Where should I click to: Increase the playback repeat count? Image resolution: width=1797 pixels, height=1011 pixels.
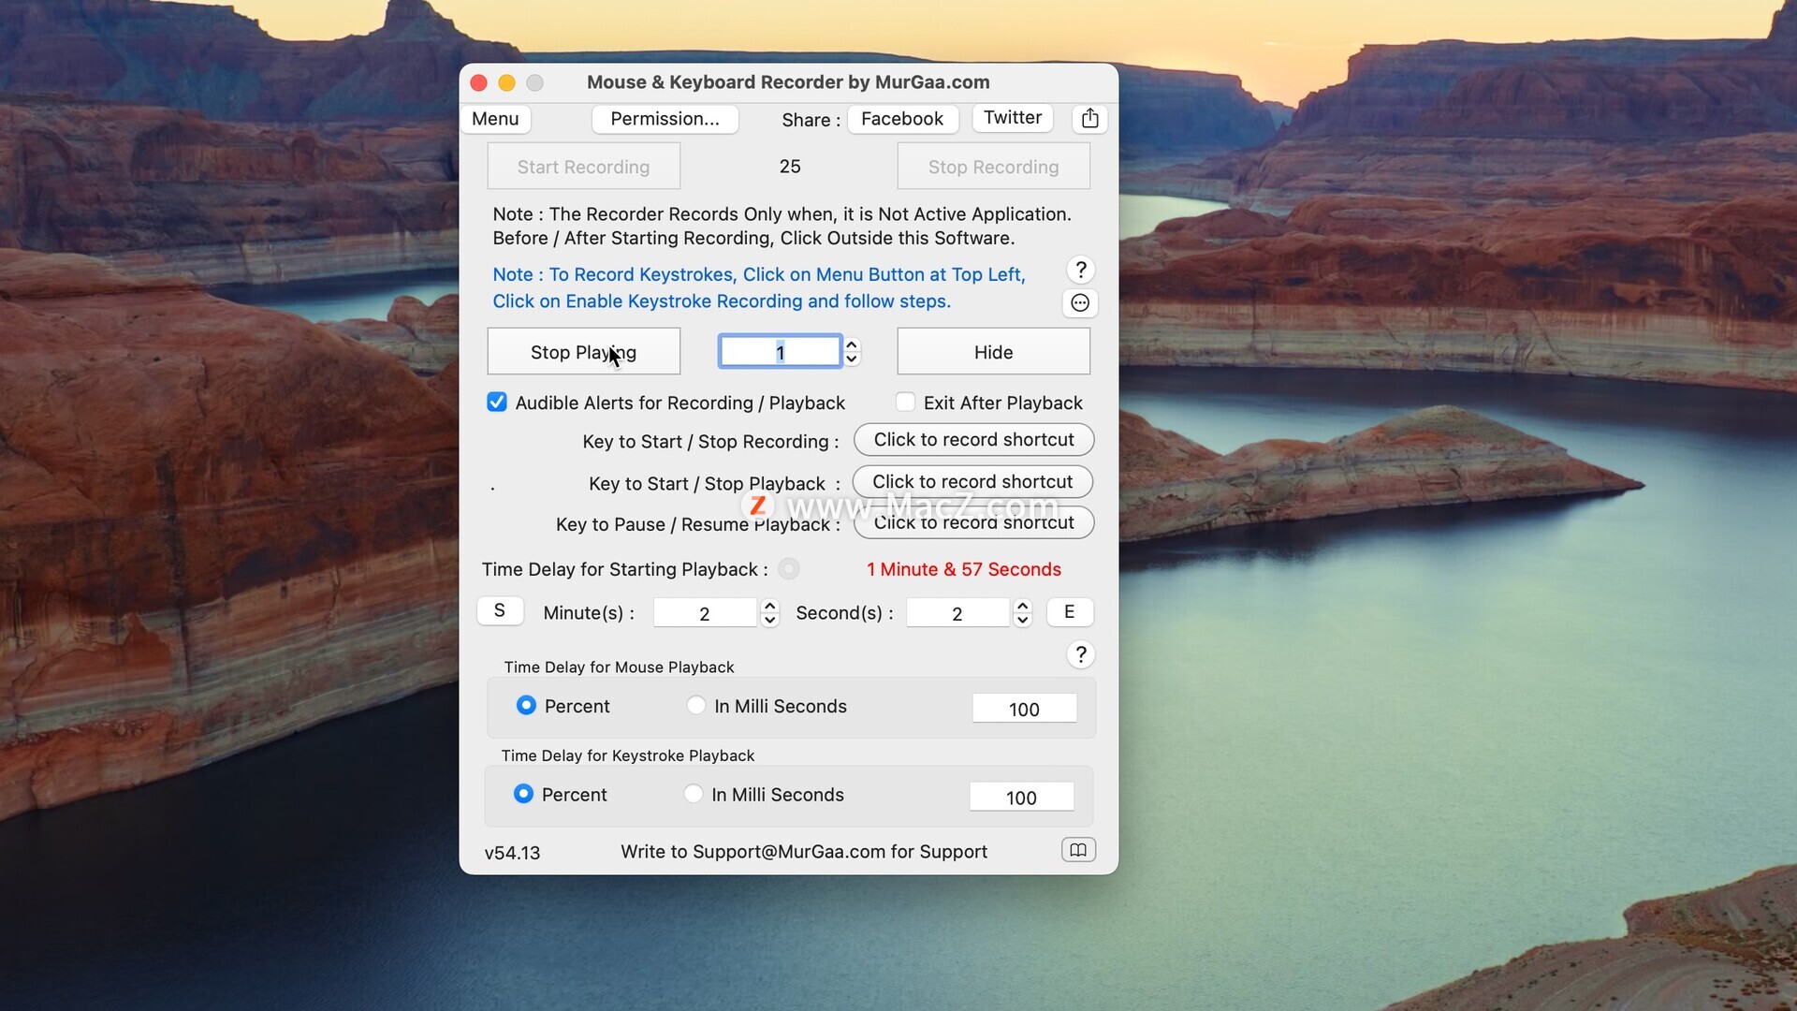coord(852,345)
